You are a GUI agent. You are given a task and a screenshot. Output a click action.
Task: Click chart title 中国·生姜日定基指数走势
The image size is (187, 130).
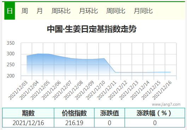92,29
